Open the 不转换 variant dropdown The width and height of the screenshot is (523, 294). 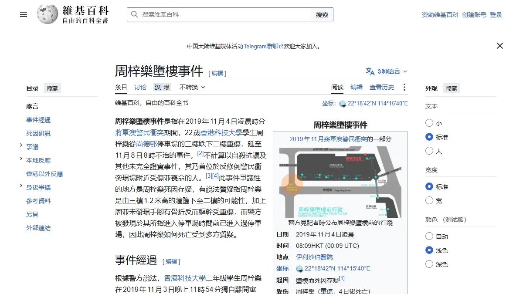tap(192, 87)
